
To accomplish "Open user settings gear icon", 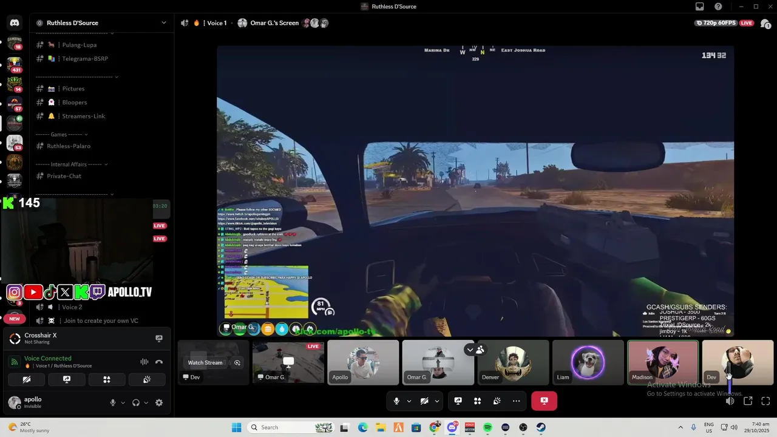I will click(x=159, y=402).
